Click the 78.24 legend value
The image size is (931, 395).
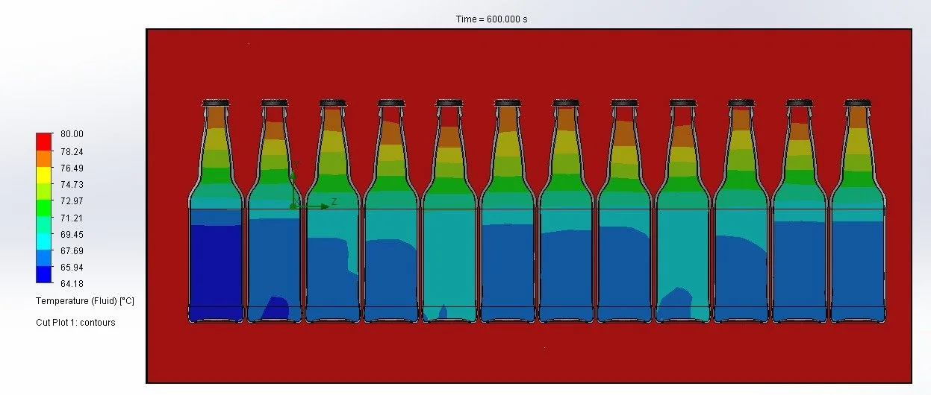point(73,151)
